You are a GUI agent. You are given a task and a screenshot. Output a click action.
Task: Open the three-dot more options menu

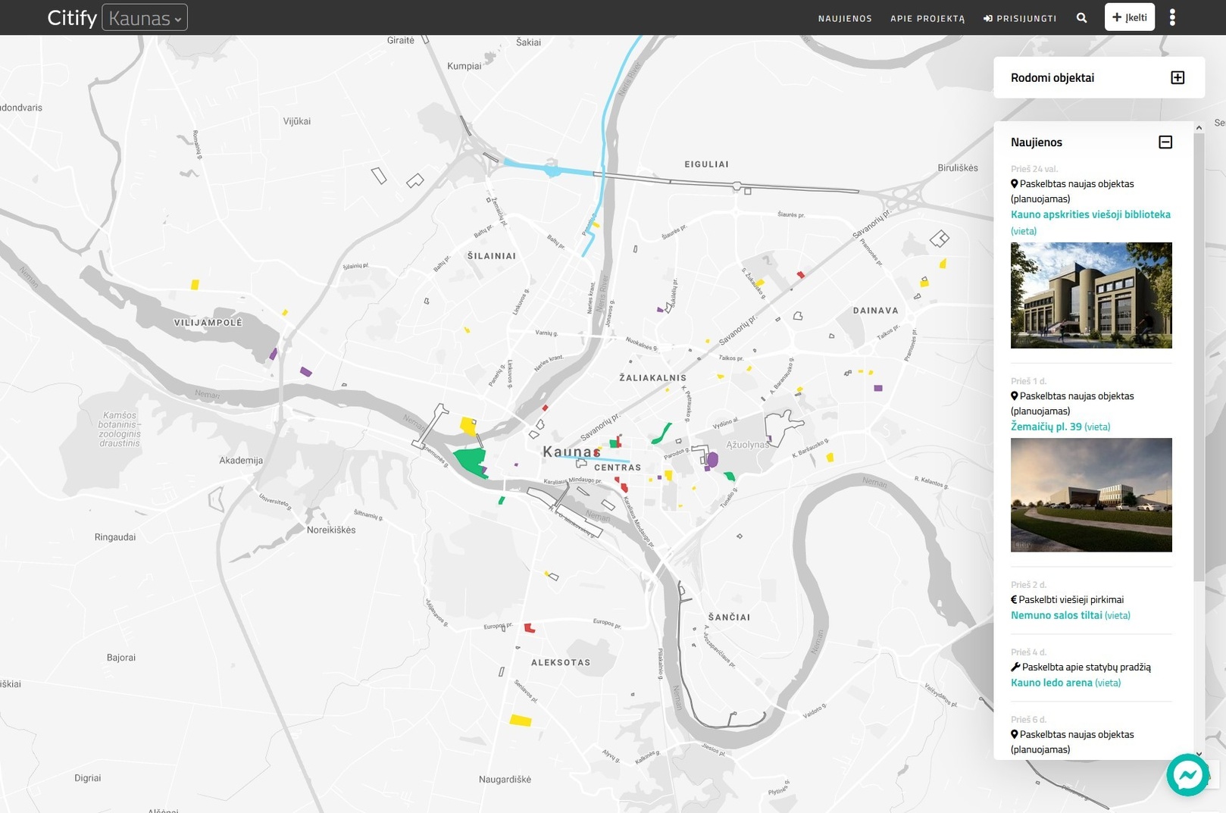click(x=1172, y=17)
